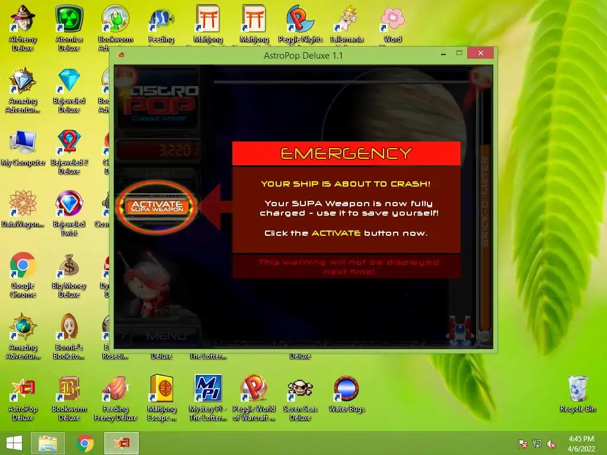Maximize the AstroPop Deluxe 1.1 window
This screenshot has width=607, height=455.
point(459,53)
